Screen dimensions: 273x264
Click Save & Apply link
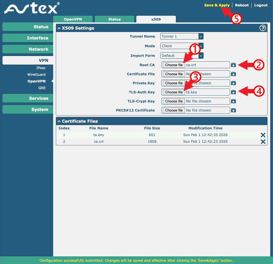pos(217,5)
